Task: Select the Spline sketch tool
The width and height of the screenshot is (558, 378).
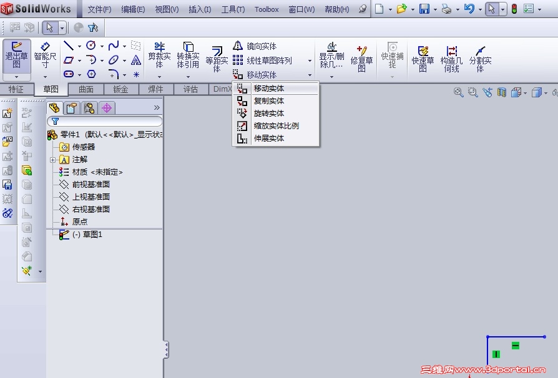Action: tap(114, 46)
